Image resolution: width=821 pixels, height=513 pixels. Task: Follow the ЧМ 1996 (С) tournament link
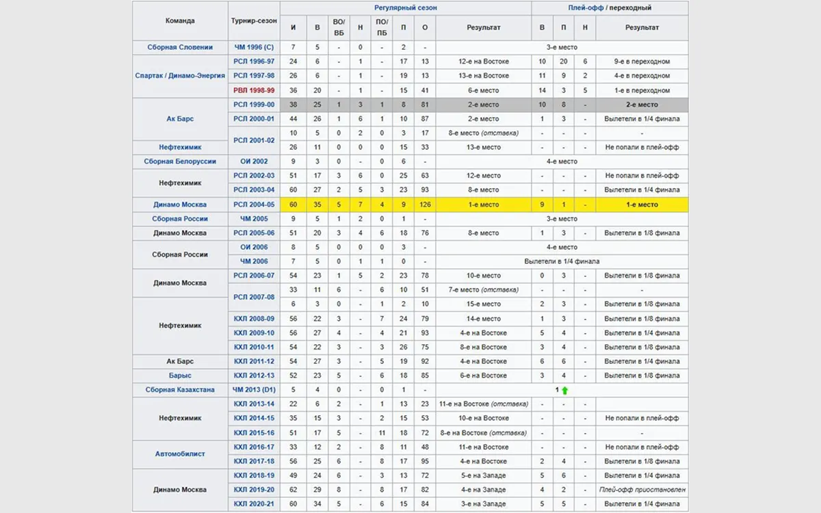coord(254,47)
